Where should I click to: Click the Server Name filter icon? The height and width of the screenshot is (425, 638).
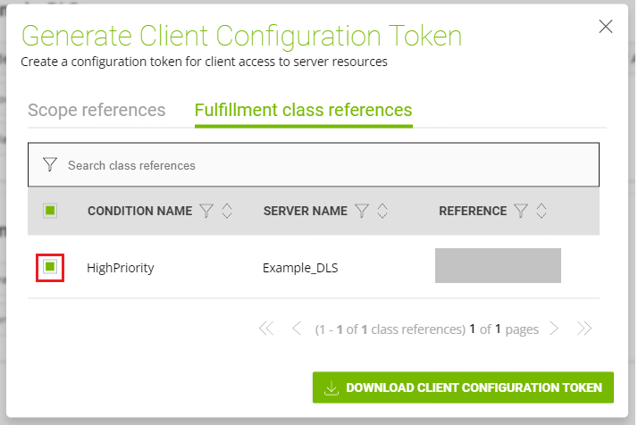362,211
